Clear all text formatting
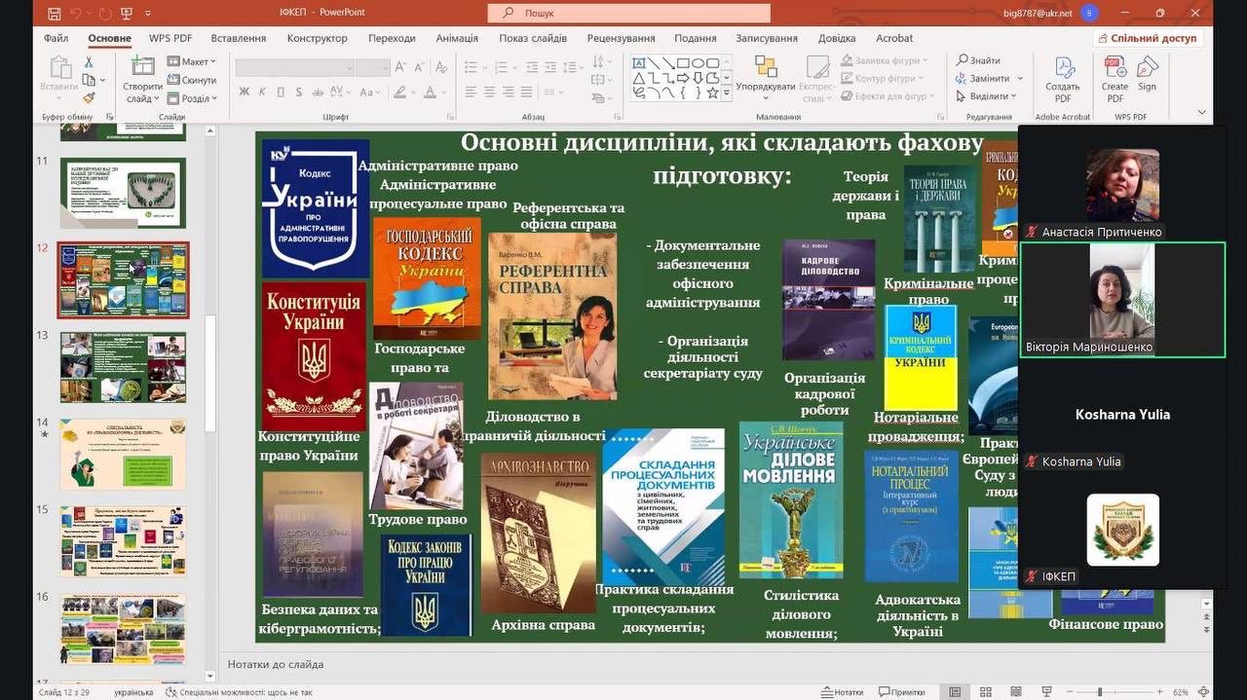The height and width of the screenshot is (700, 1247). click(x=441, y=68)
